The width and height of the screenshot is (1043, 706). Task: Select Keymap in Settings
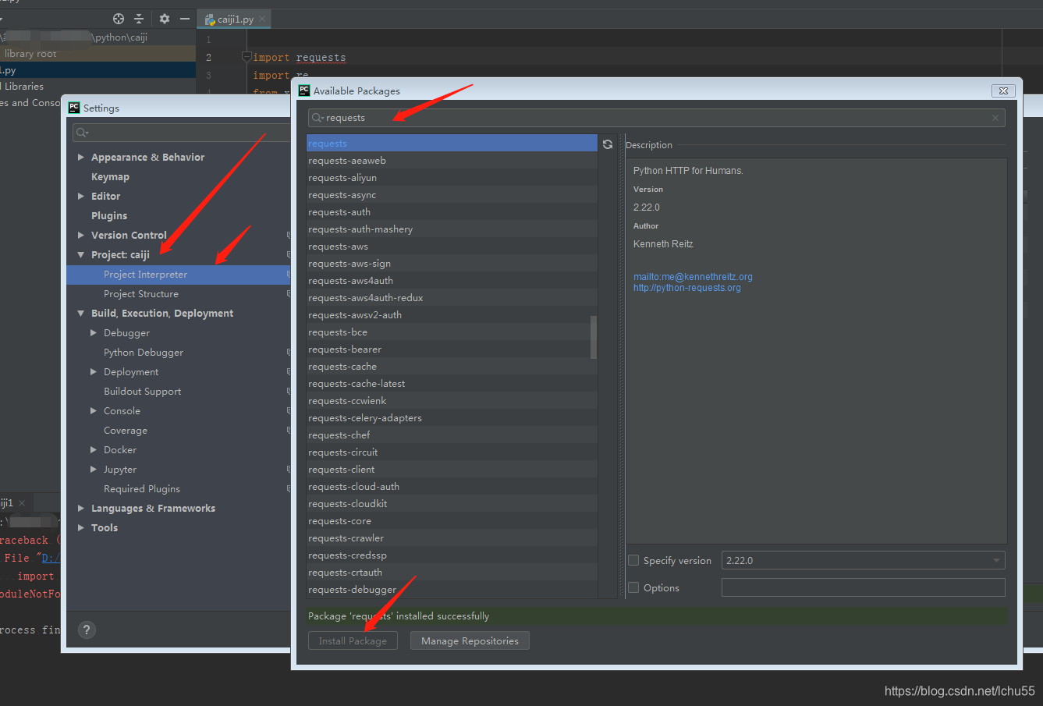pyautogui.click(x=110, y=177)
